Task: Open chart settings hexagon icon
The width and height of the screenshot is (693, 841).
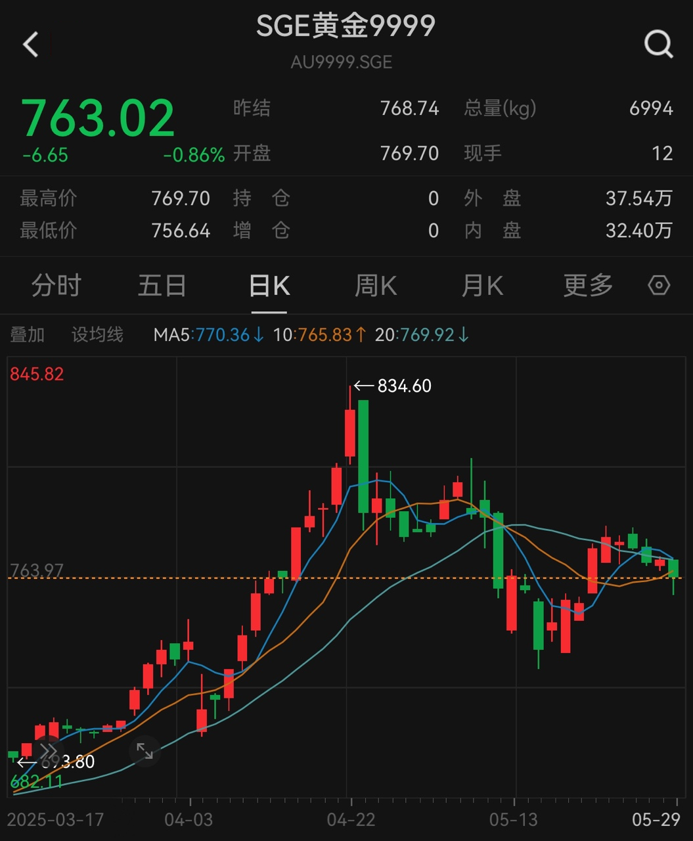Action: coord(659,285)
